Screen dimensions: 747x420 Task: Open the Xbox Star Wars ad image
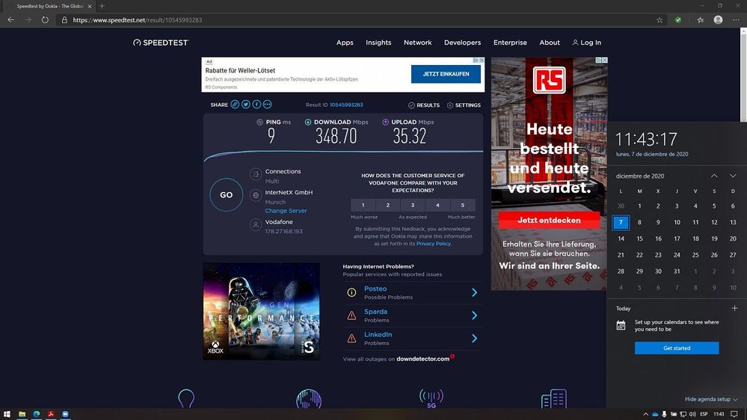pyautogui.click(x=262, y=312)
